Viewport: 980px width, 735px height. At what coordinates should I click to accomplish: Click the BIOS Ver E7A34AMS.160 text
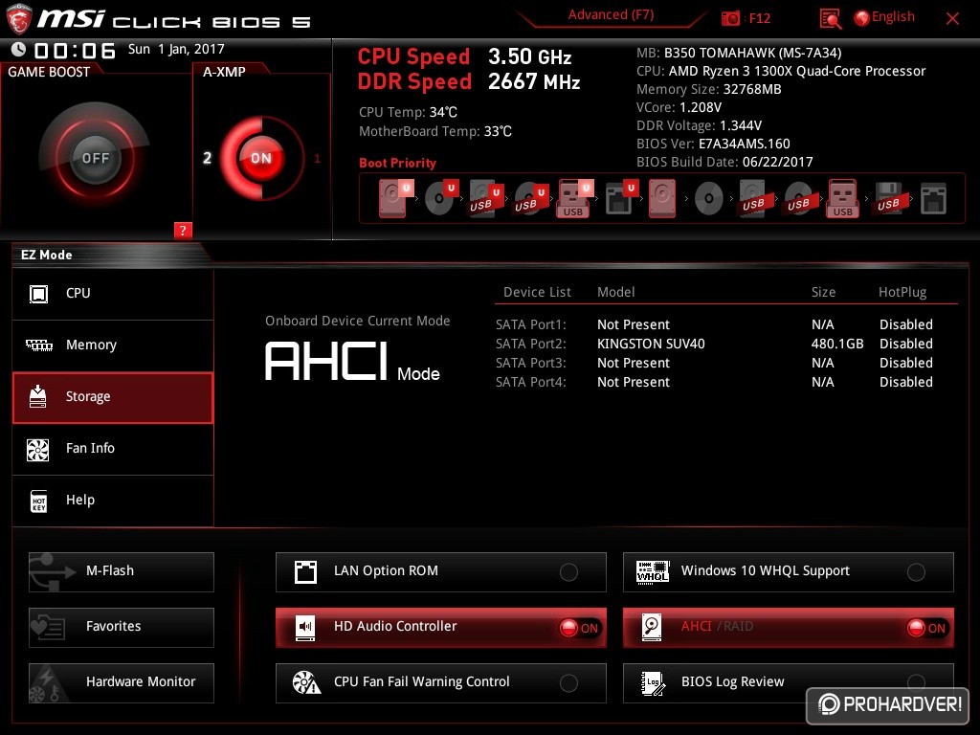click(x=713, y=144)
